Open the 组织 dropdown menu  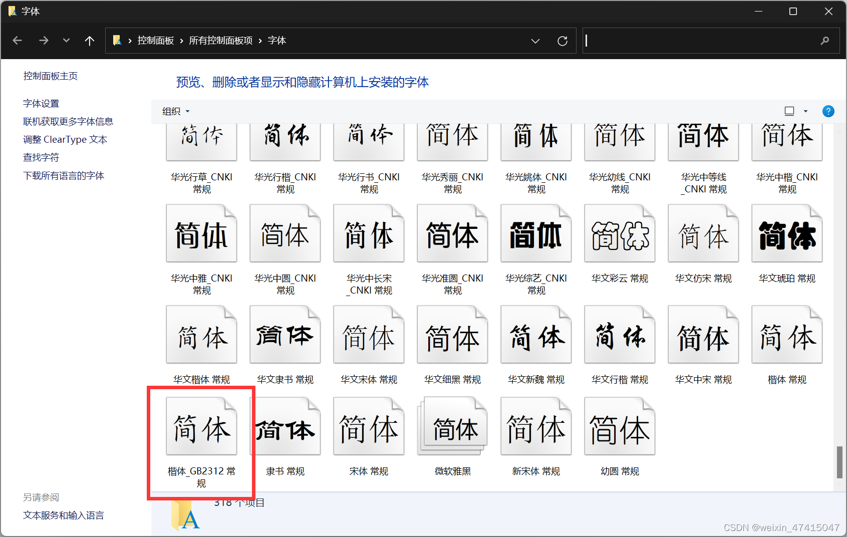(x=176, y=111)
